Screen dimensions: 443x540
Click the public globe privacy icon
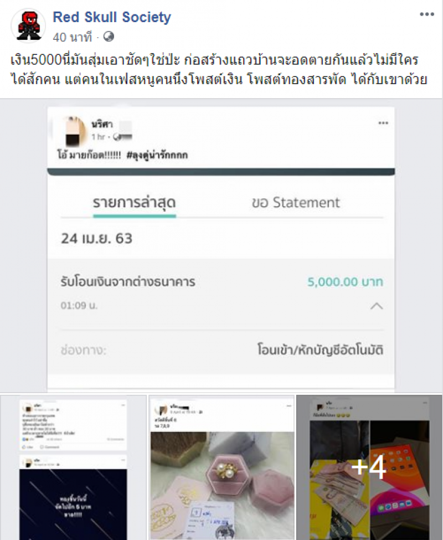pyautogui.click(x=109, y=36)
